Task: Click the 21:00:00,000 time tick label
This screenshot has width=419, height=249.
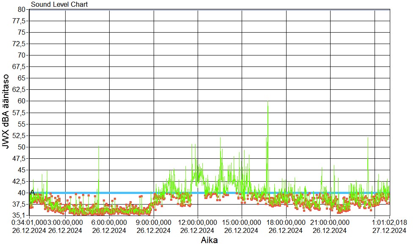Action: (331, 222)
